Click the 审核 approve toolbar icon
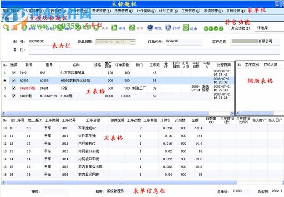Viewport: 284px width, 197px height. coord(114,28)
